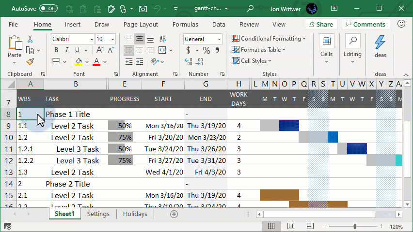This screenshot has height=232, width=413.
Task: Open the File menu
Action: (x=13, y=25)
